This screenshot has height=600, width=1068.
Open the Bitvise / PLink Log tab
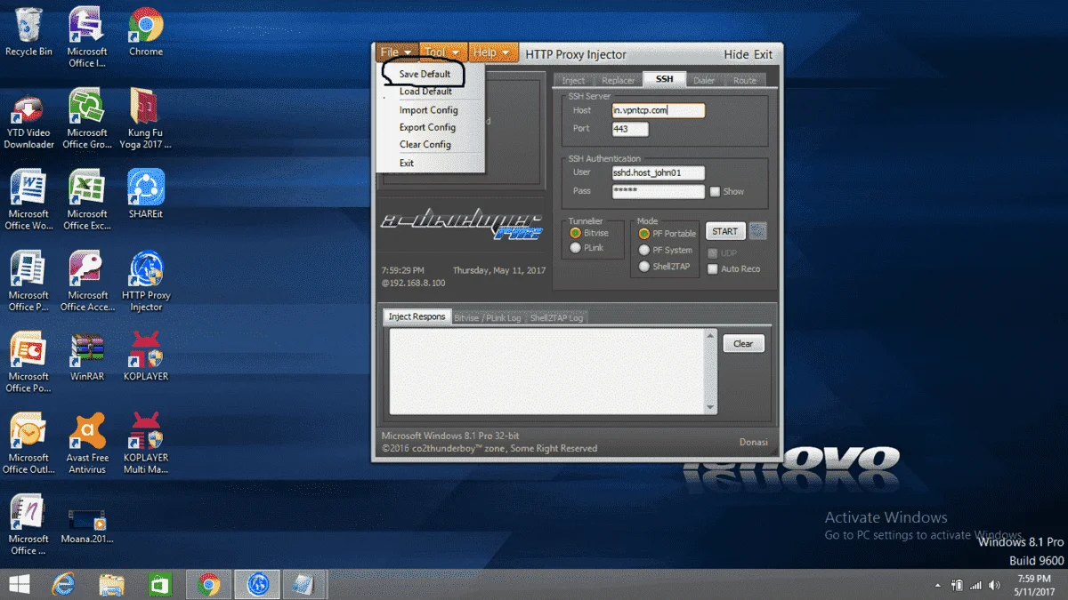click(487, 317)
